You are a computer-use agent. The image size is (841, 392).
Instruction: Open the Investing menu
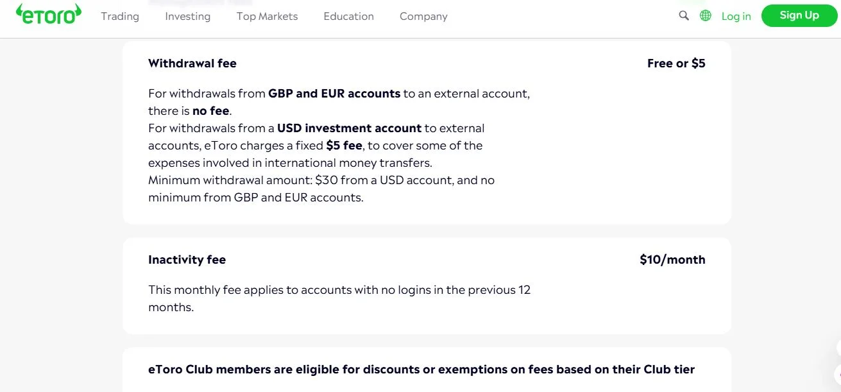(187, 17)
